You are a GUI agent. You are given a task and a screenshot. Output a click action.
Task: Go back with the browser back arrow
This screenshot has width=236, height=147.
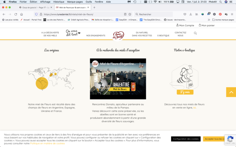tap(4, 14)
